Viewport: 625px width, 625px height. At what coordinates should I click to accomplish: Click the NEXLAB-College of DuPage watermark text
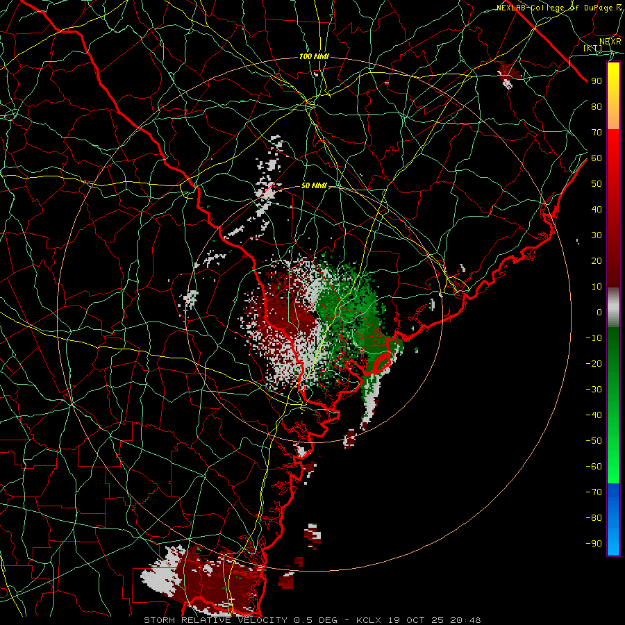(559, 8)
